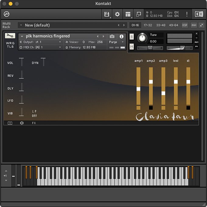Solo the instrument with the S button
207x207 pixels.
coord(132,37)
